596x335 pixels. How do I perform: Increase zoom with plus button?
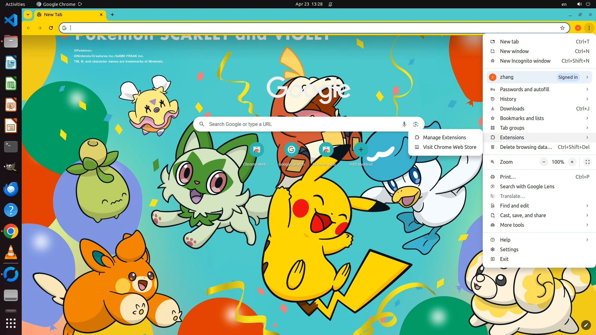(572, 162)
